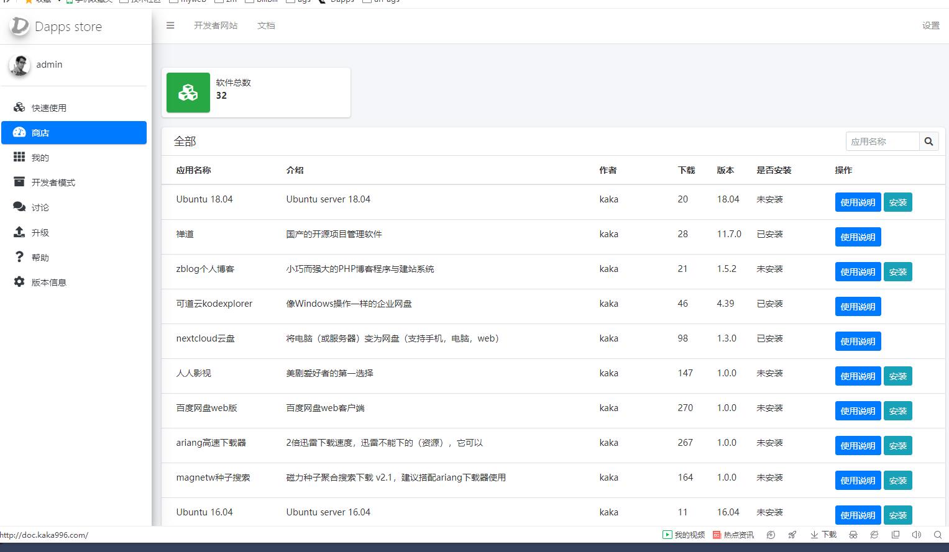Click the speaker volume icon in browser bar
The image size is (949, 552).
click(x=916, y=535)
